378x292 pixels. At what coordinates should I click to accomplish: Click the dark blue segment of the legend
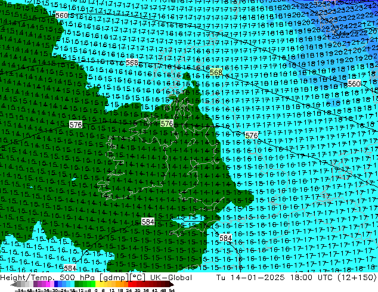pyautogui.click(x=56, y=284)
